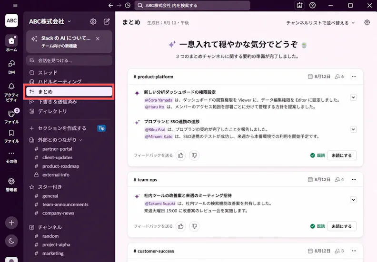This screenshot has height=262, width=377.
Task: Give thumbs up on team-ops summary
Action: pos(181,226)
